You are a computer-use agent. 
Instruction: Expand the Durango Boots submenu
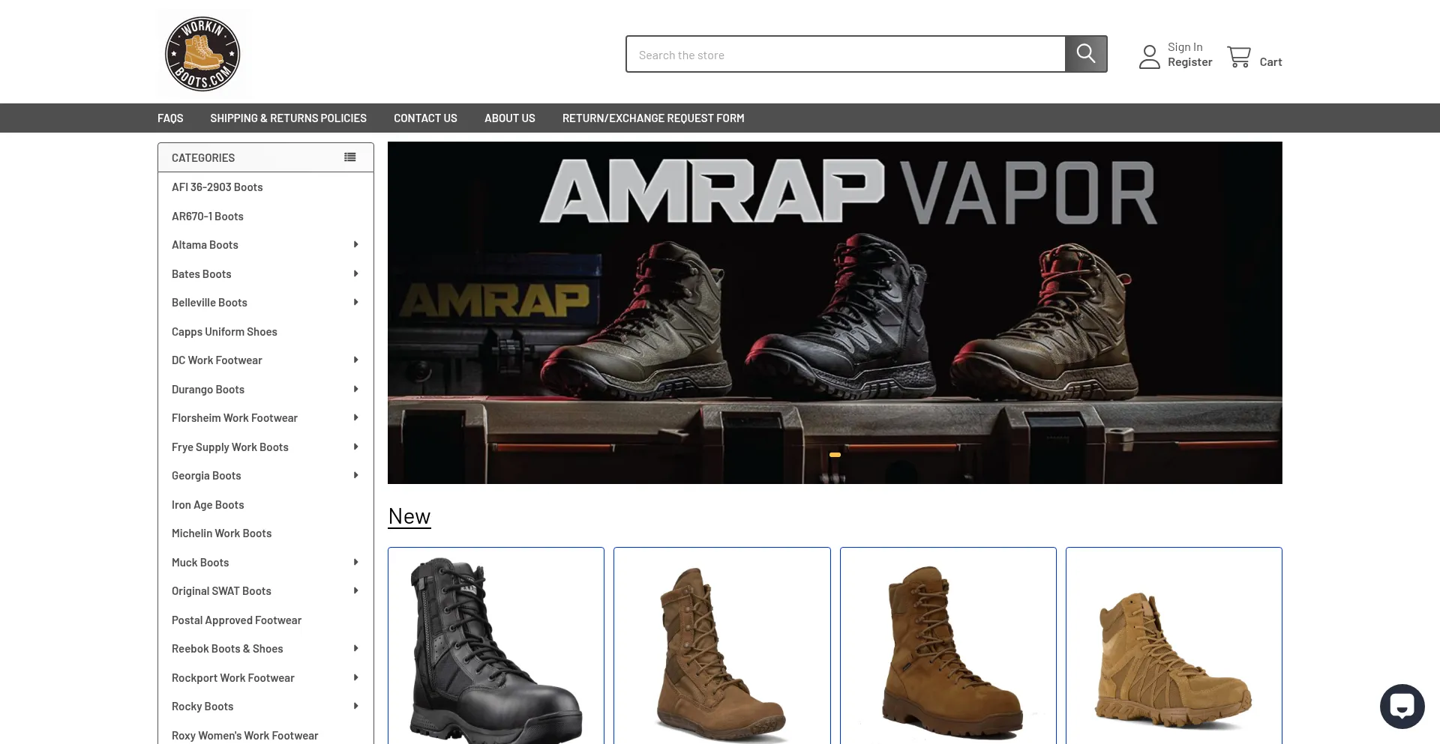(x=355, y=389)
